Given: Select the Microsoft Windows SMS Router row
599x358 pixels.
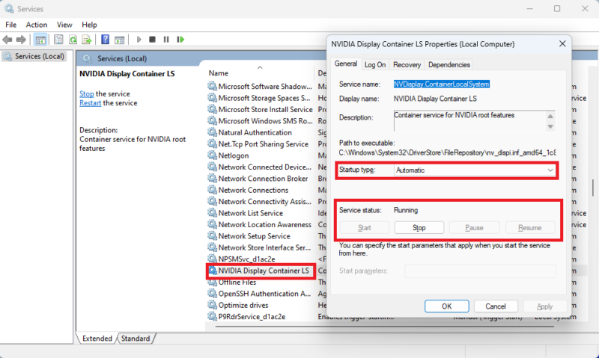Looking at the screenshot, I should point(265,121).
